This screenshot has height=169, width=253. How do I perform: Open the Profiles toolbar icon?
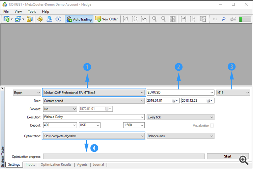coord(18,19)
